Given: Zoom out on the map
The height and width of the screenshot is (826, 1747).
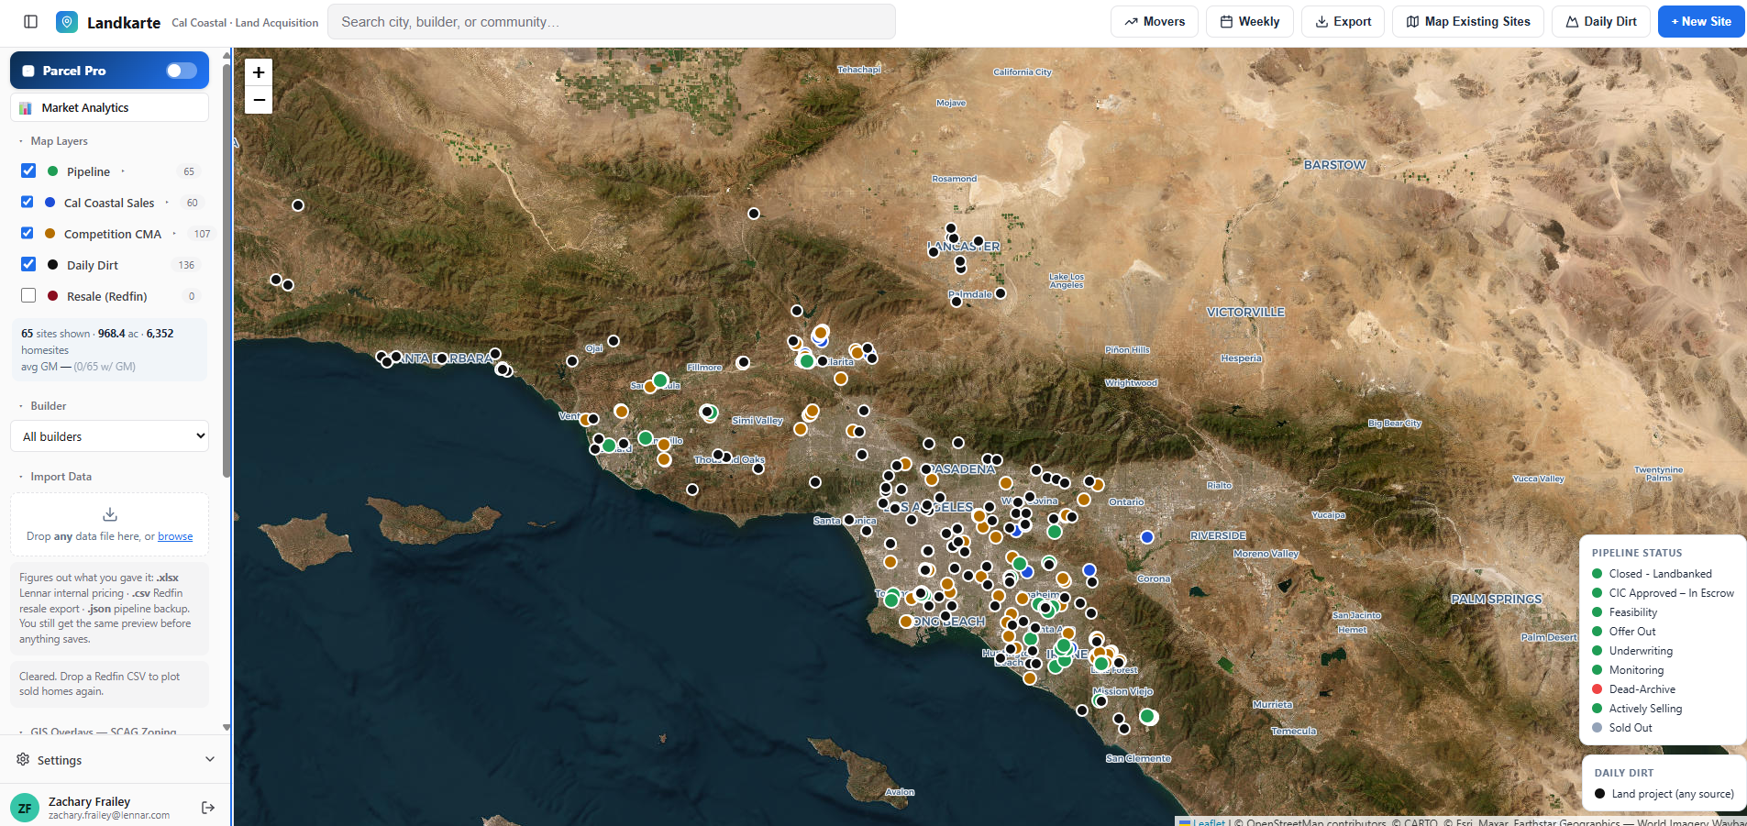Looking at the screenshot, I should click(259, 100).
